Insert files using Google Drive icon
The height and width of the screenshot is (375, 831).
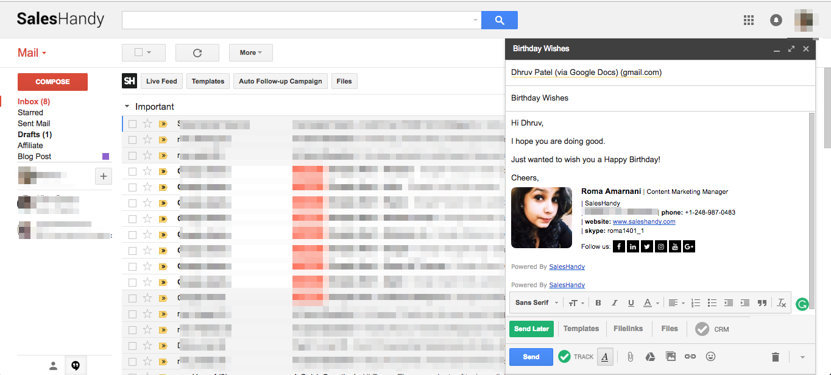pos(650,357)
